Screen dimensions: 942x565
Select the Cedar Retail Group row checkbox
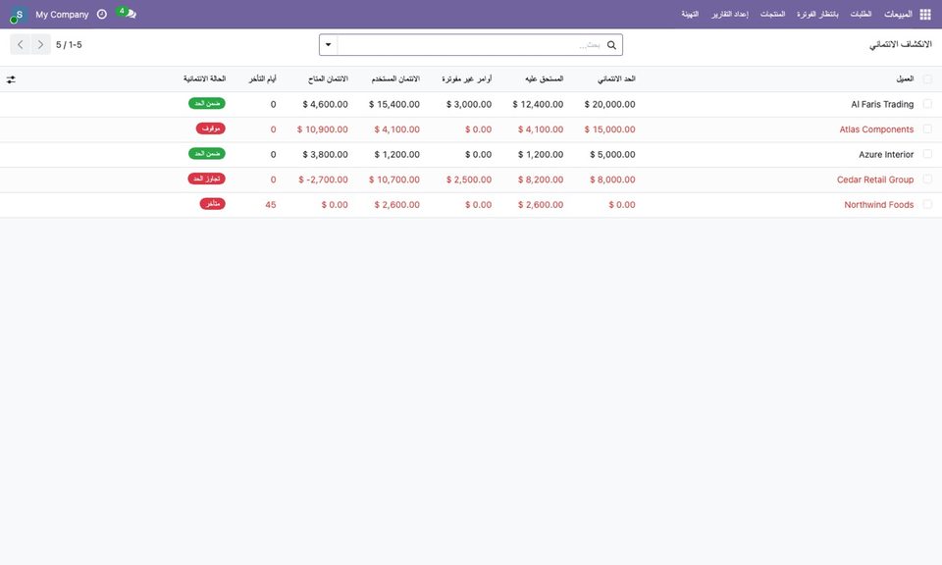coord(927,180)
